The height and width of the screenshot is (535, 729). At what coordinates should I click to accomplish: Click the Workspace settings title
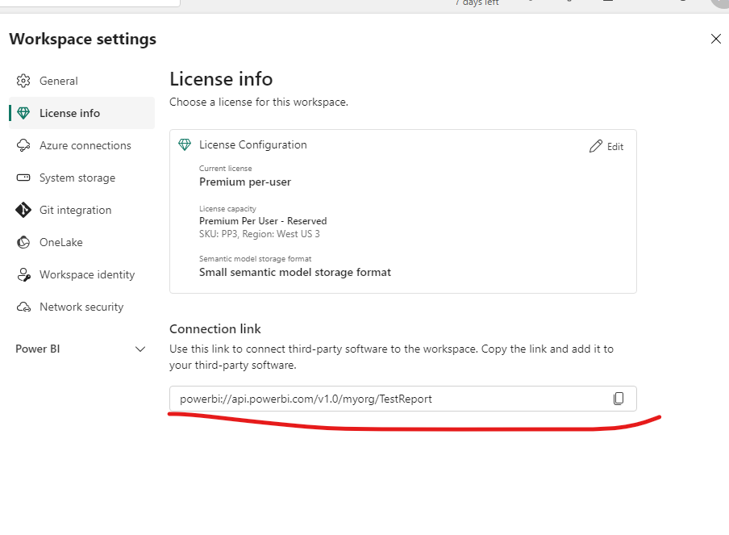click(83, 39)
